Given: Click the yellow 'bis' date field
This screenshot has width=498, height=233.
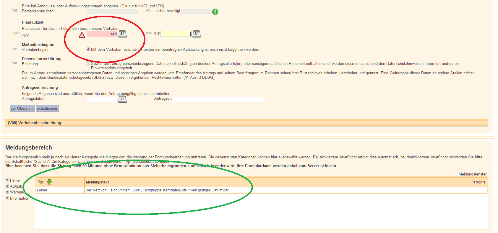Looking at the screenshot, I should pos(176,34).
